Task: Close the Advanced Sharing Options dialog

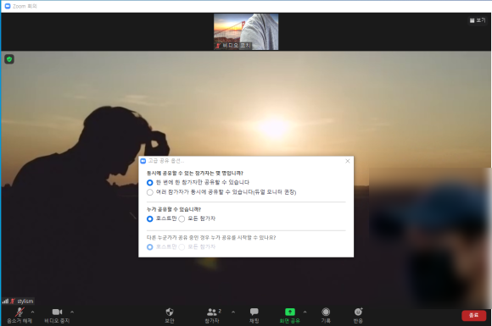Action: pyautogui.click(x=348, y=161)
